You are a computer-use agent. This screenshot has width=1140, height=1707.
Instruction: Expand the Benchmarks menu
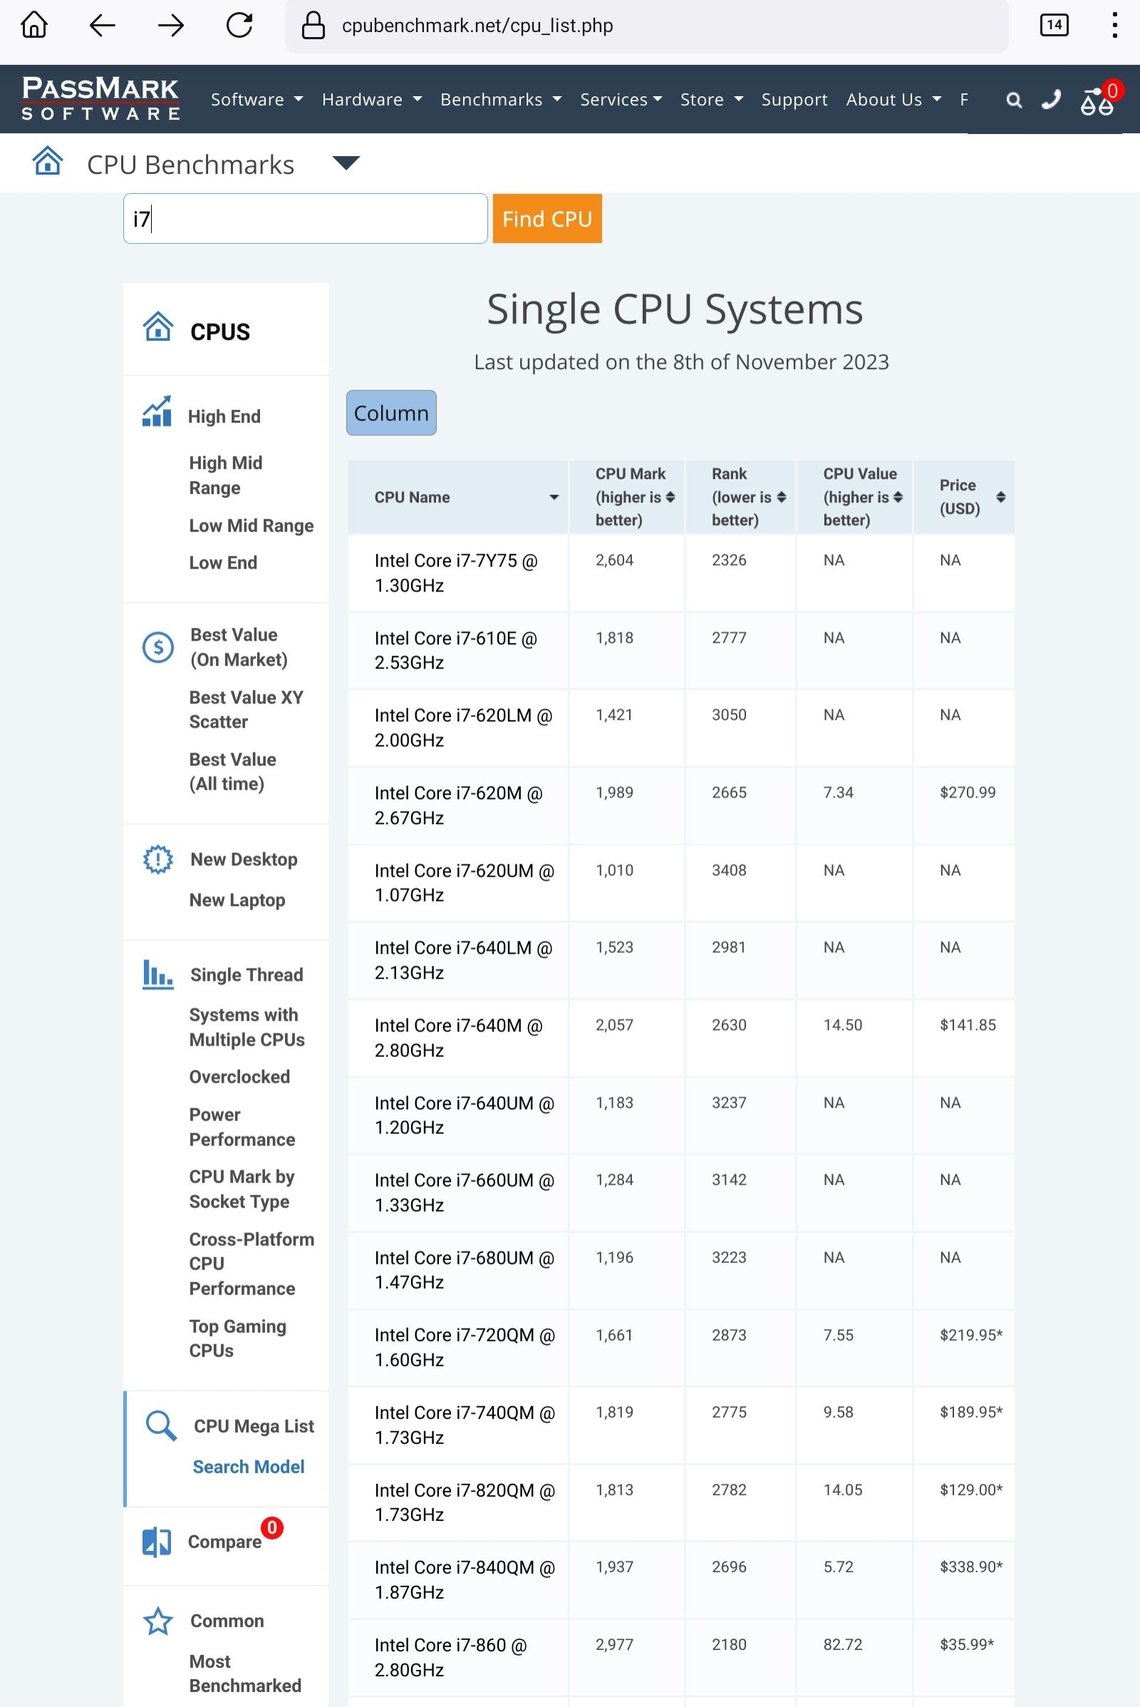point(501,100)
